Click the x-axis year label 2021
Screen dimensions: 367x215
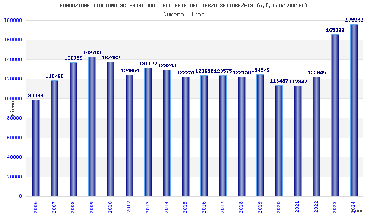(297, 207)
